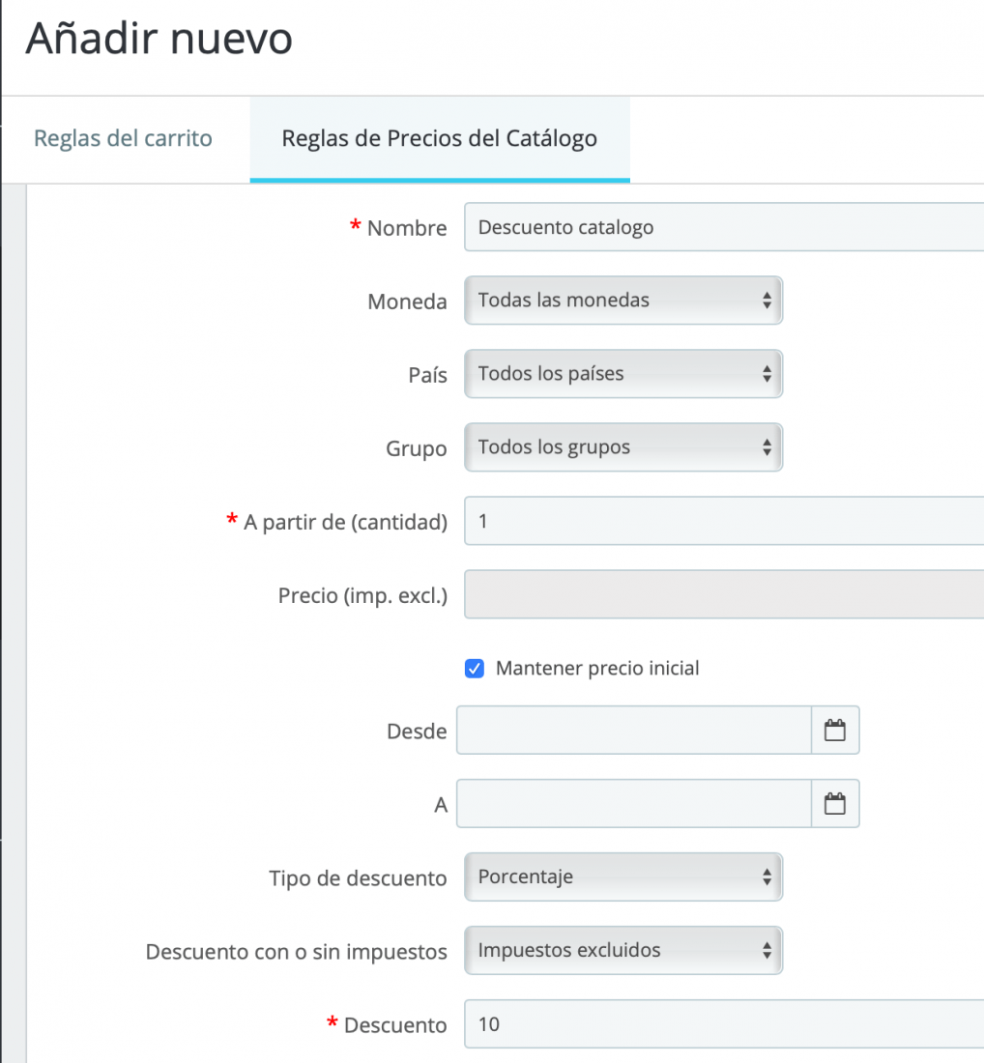
Task: Click the Mantener precio inicial label
Action: [597, 669]
